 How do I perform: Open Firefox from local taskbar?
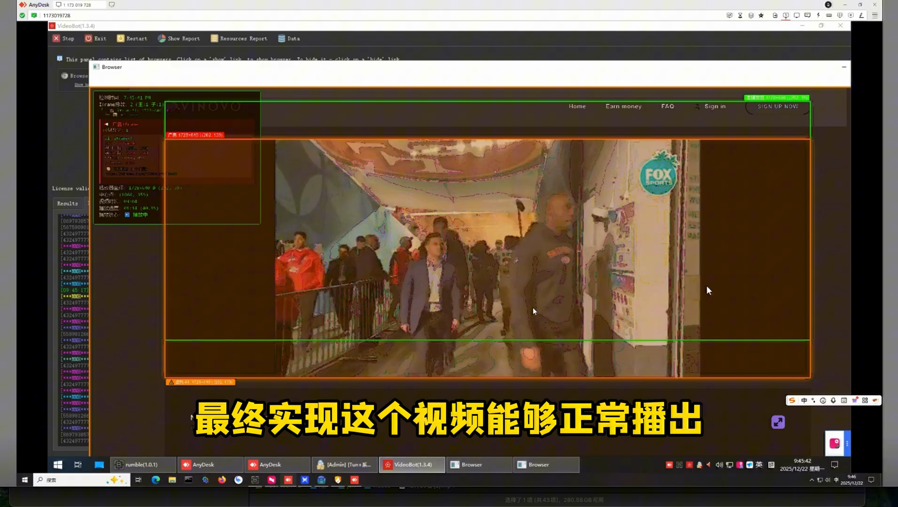[x=222, y=480]
